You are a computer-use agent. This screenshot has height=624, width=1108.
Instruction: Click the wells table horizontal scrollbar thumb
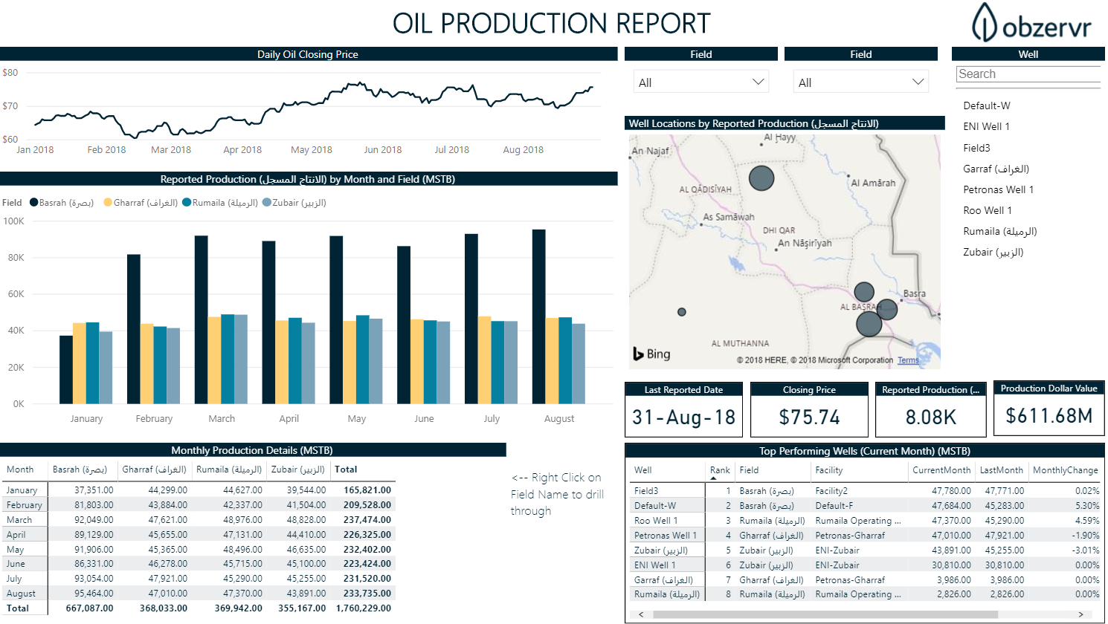pos(825,615)
